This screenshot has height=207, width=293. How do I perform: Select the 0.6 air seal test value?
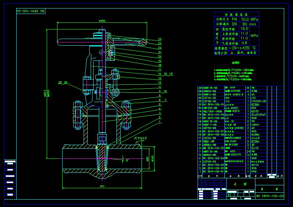click(244, 43)
